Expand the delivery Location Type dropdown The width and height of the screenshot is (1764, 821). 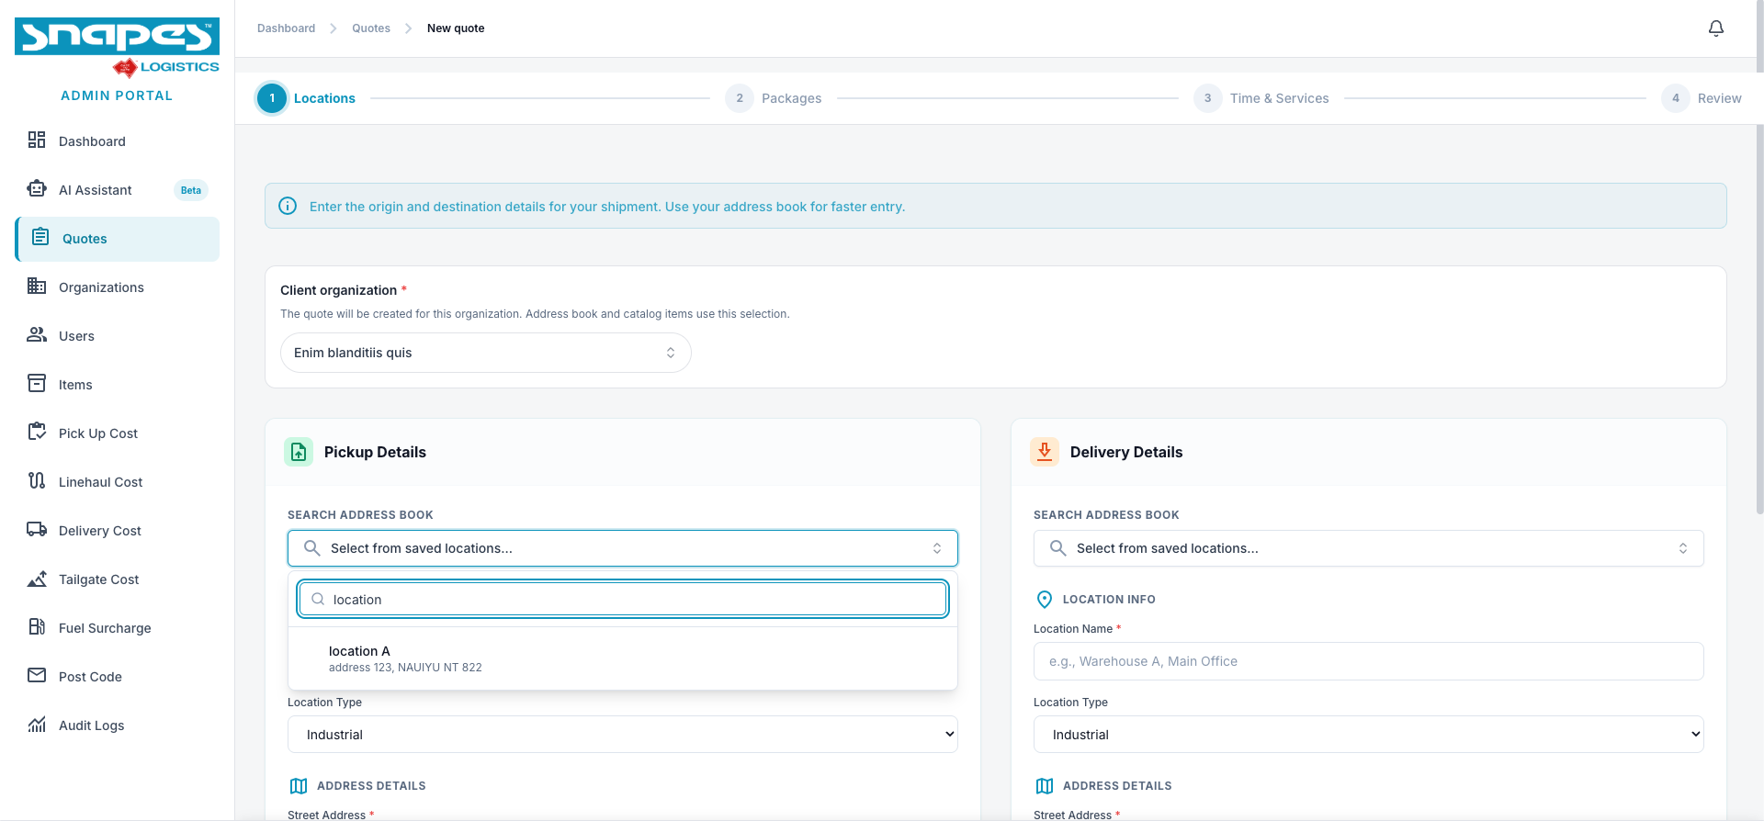pos(1368,735)
